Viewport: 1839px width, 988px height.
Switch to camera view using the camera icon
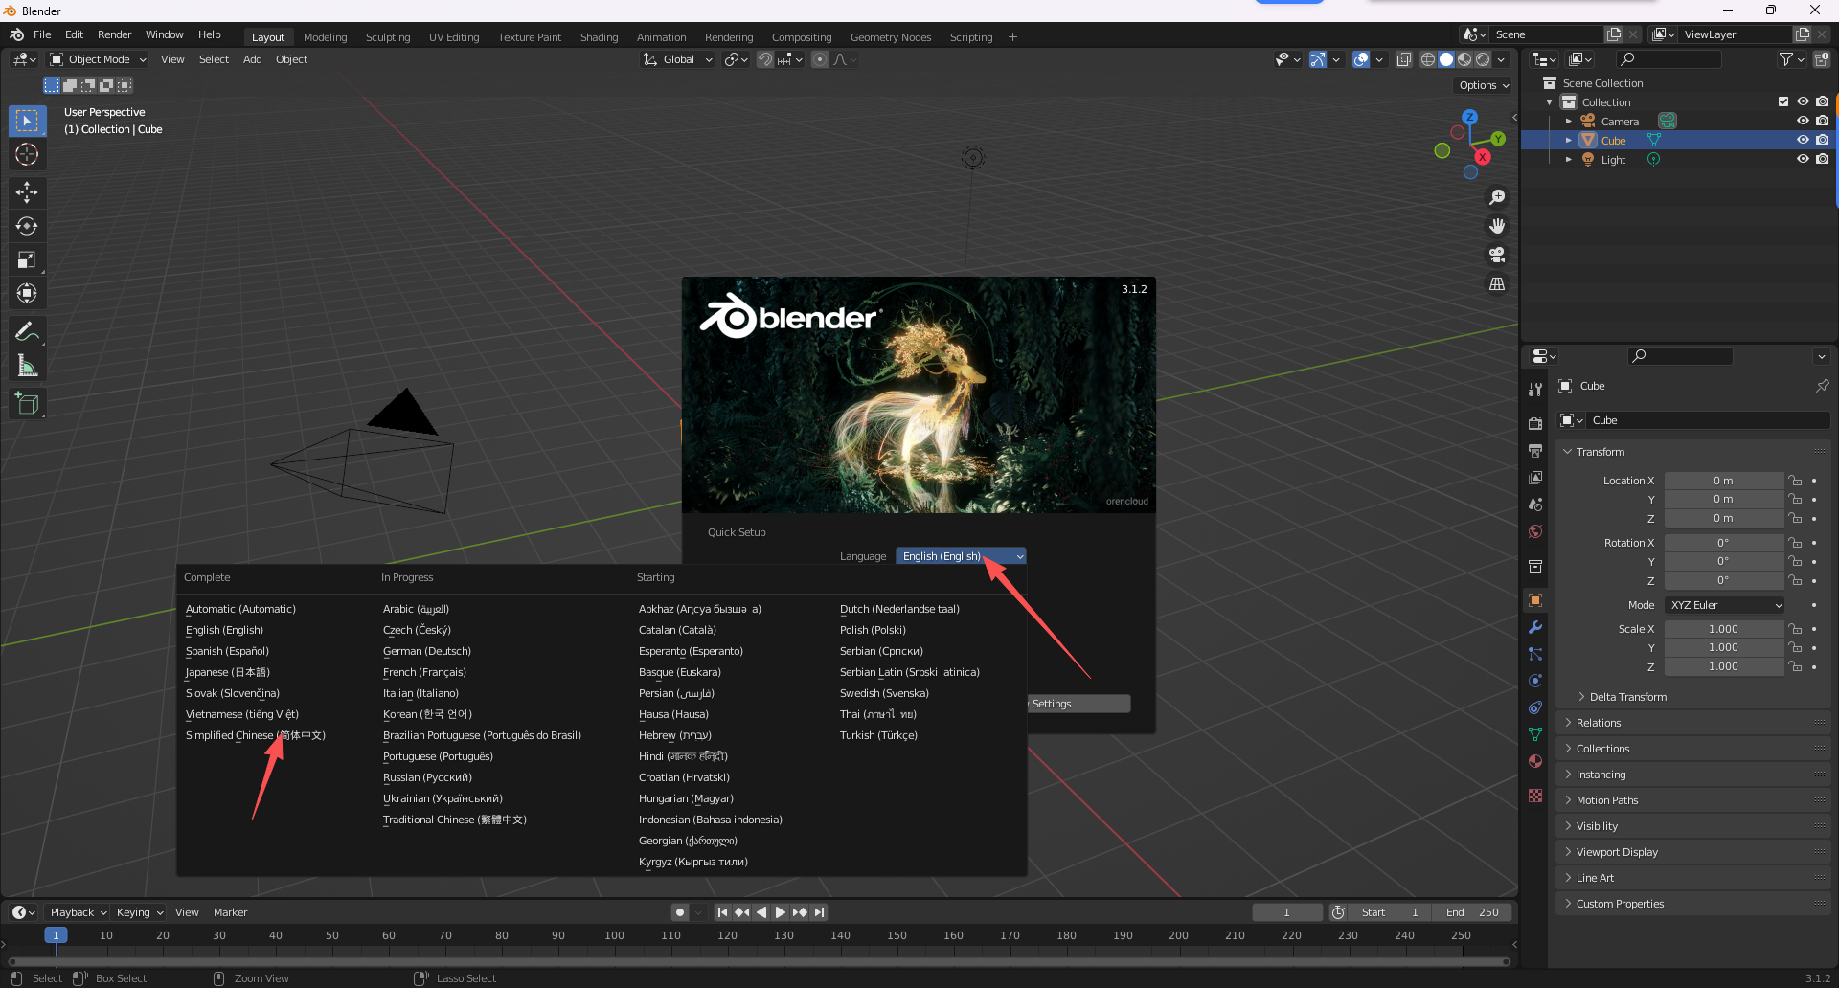point(1497,256)
